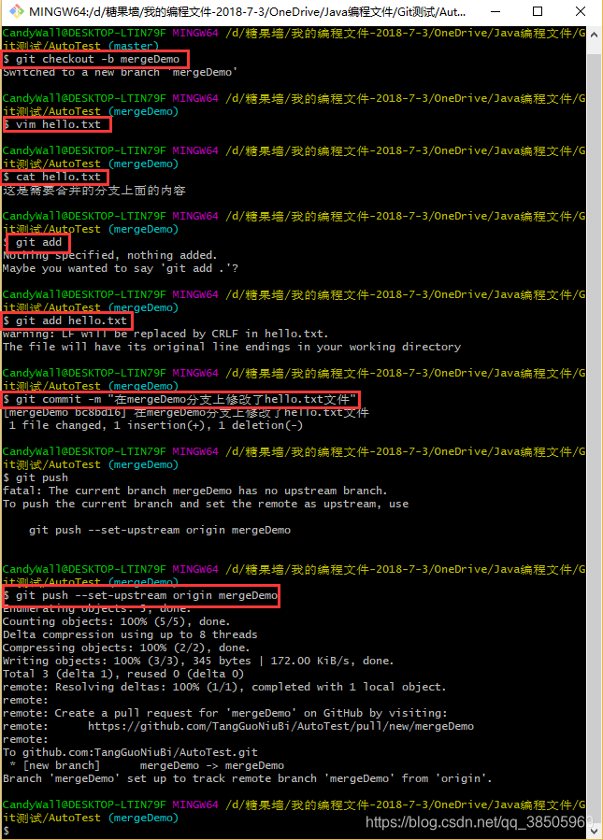Viewport: 603px width, 840px height.
Task: Close the MINGW64 terminal window
Action: point(581,11)
